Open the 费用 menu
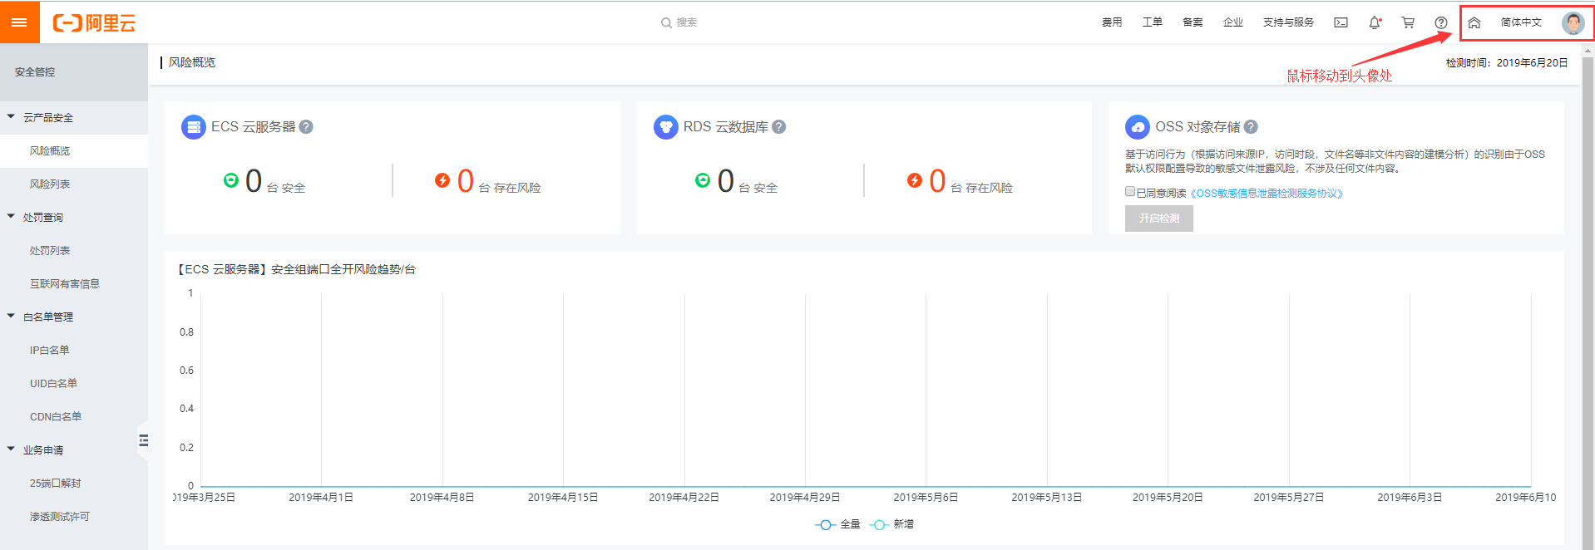The height and width of the screenshot is (550, 1595). click(1112, 22)
